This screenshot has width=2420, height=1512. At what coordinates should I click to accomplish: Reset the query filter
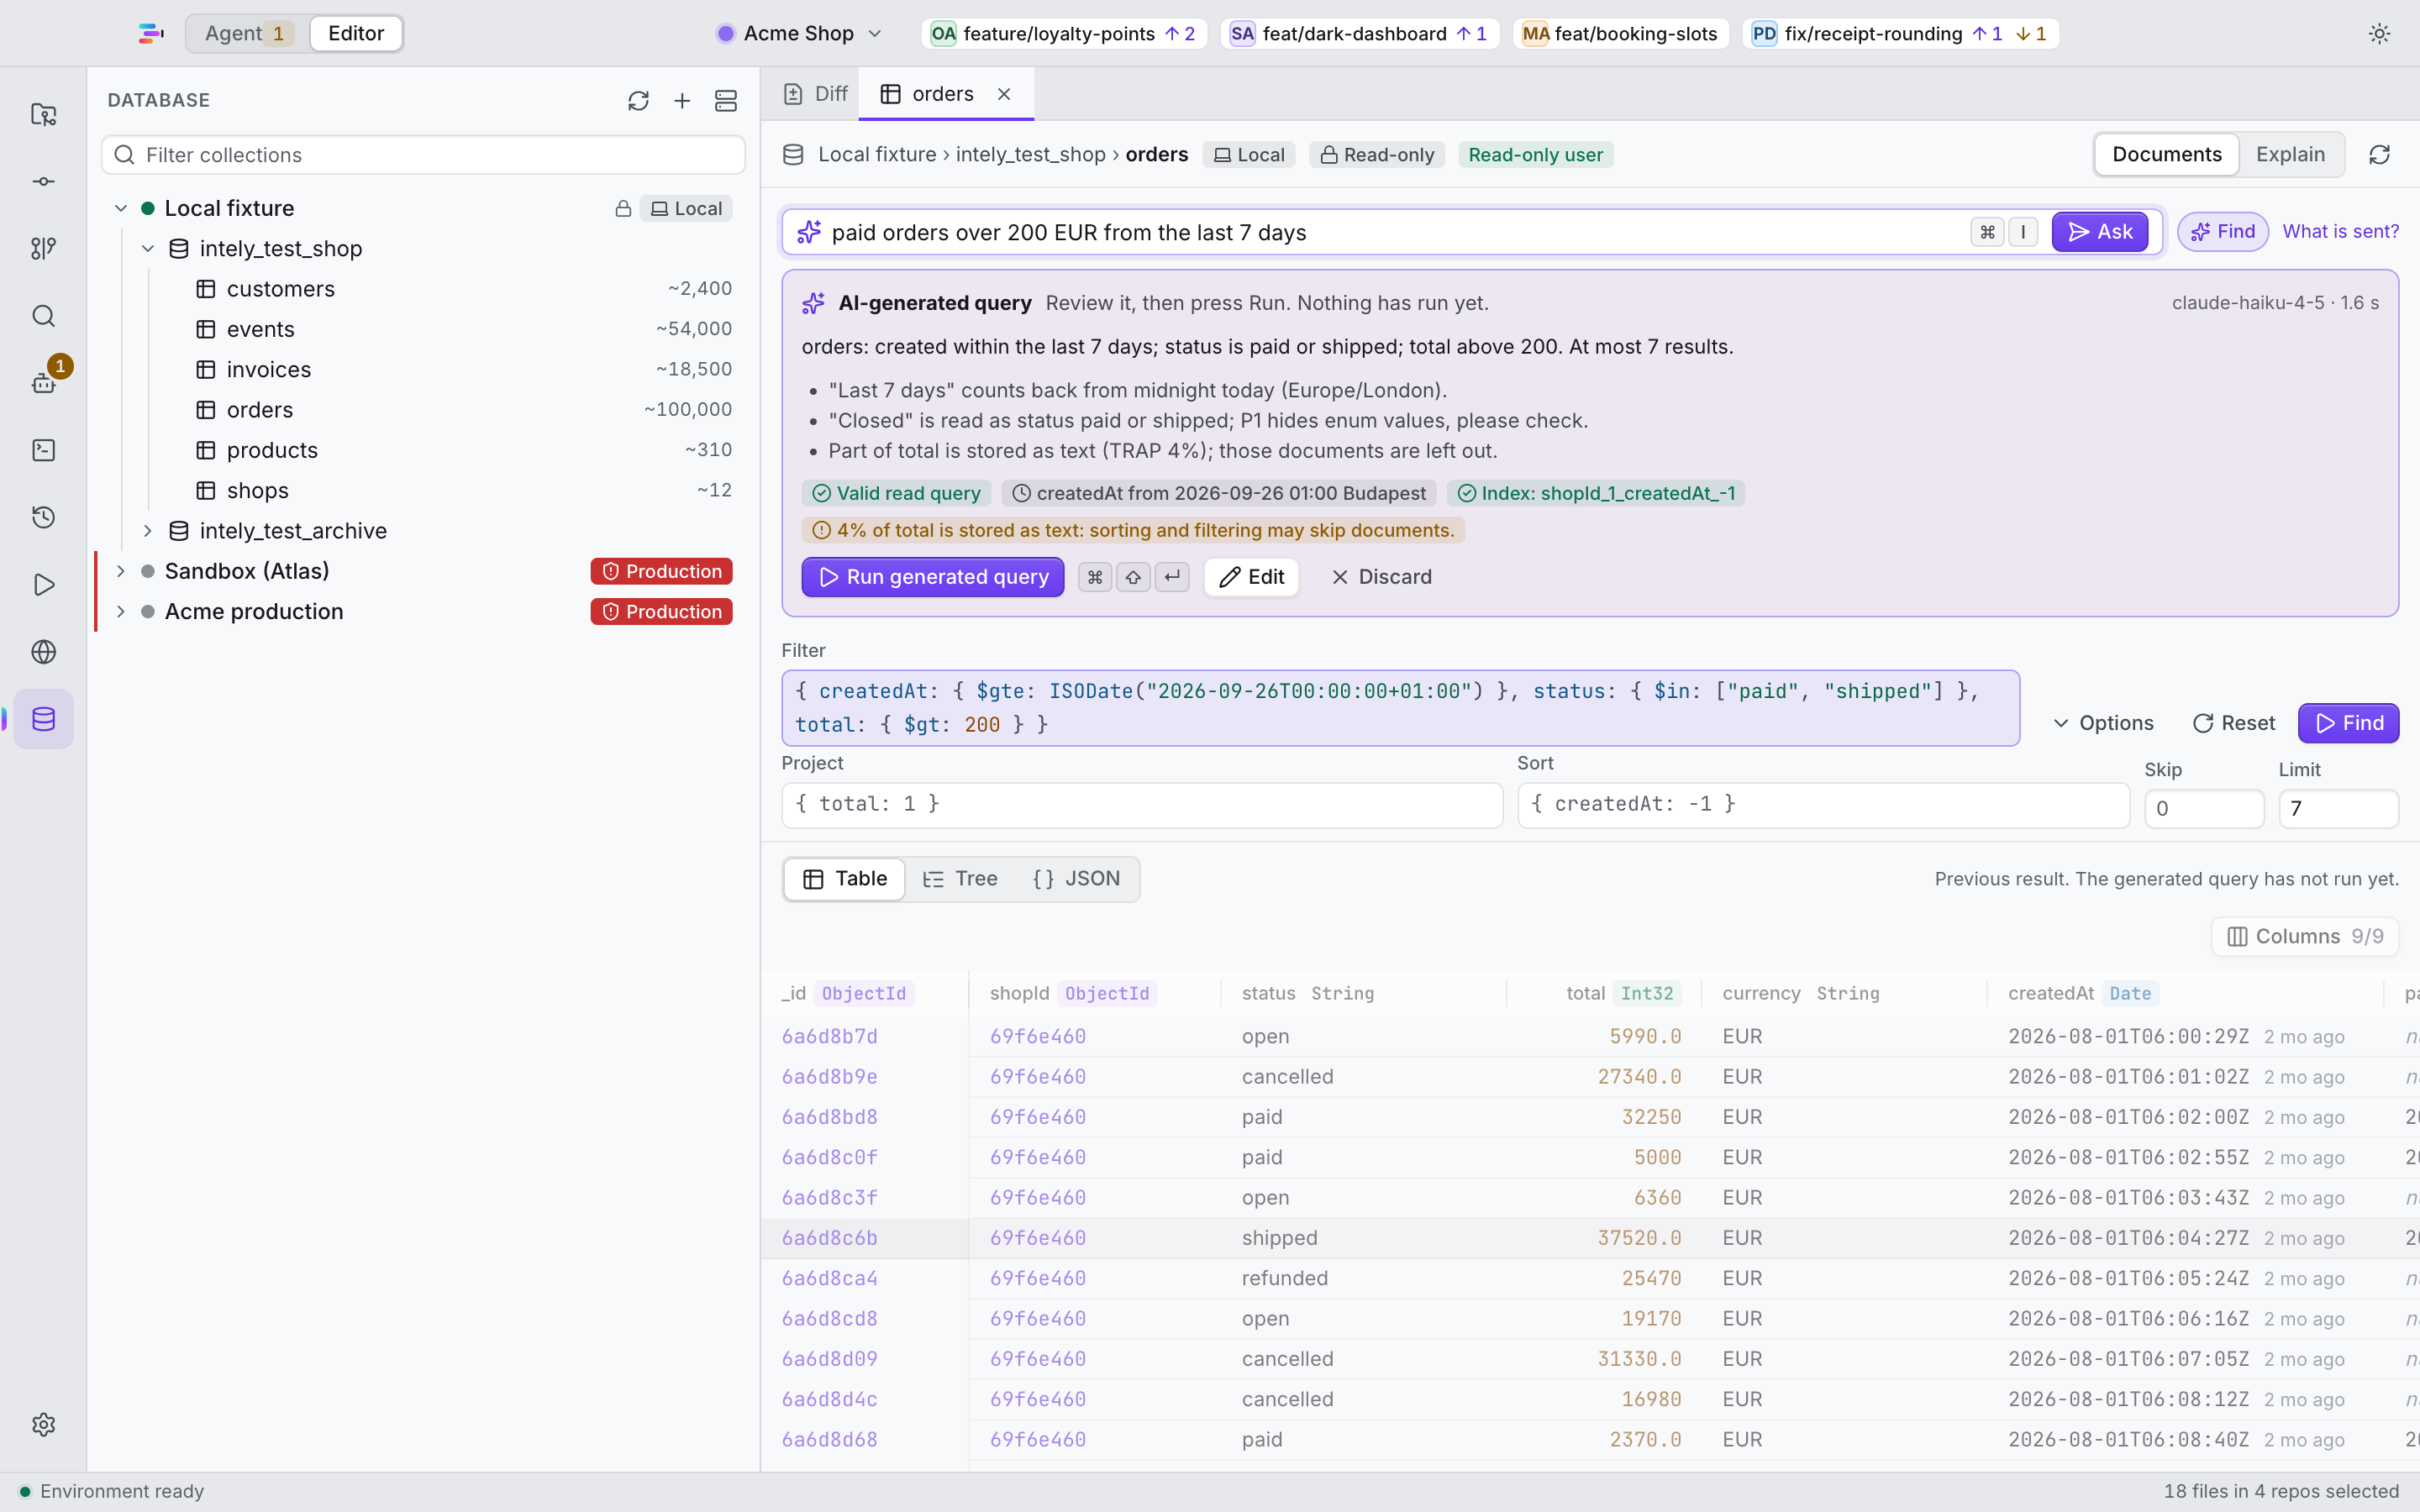tap(2233, 723)
